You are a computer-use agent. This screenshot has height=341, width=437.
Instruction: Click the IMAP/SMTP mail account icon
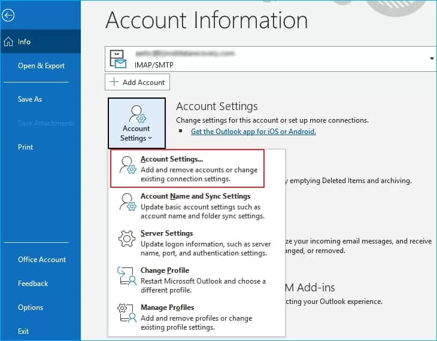click(118, 59)
